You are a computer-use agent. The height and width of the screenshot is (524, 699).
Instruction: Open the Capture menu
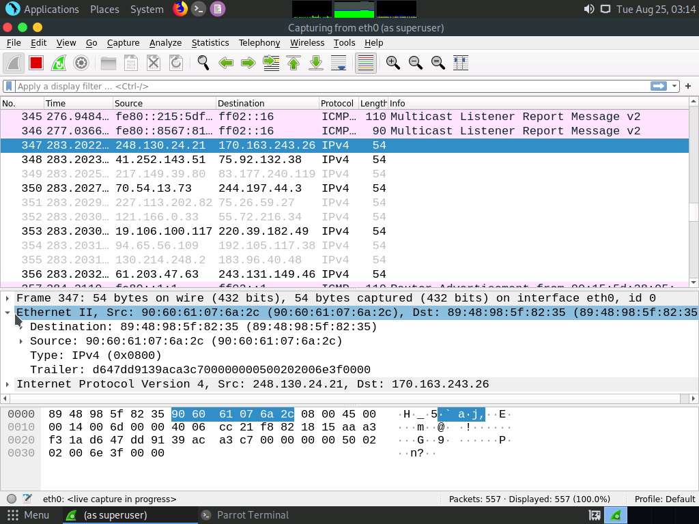(x=123, y=43)
